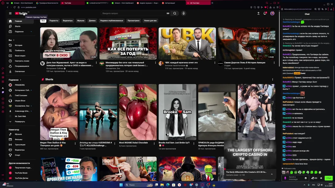335x188 pixels.
Task: Open emote picker in Kick message box
Action: click(305, 178)
